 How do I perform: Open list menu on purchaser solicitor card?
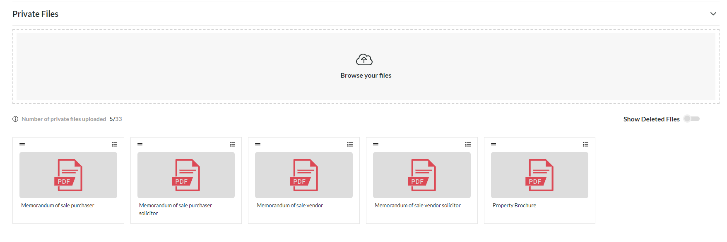232,144
